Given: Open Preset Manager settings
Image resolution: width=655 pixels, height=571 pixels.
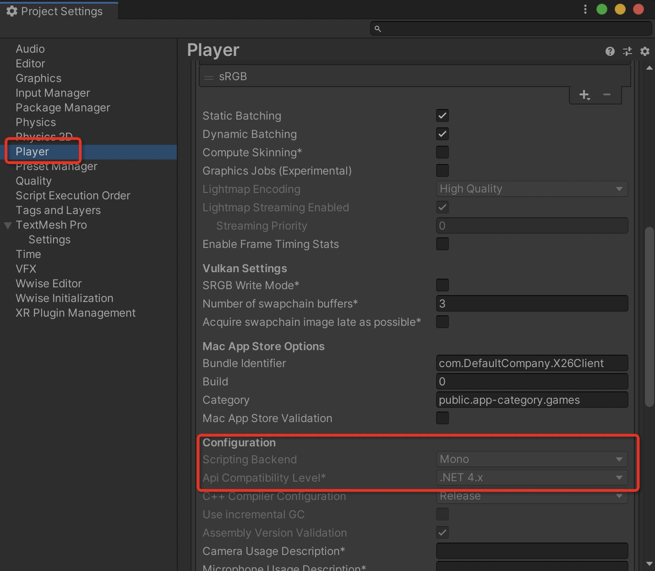Looking at the screenshot, I should 56,166.
